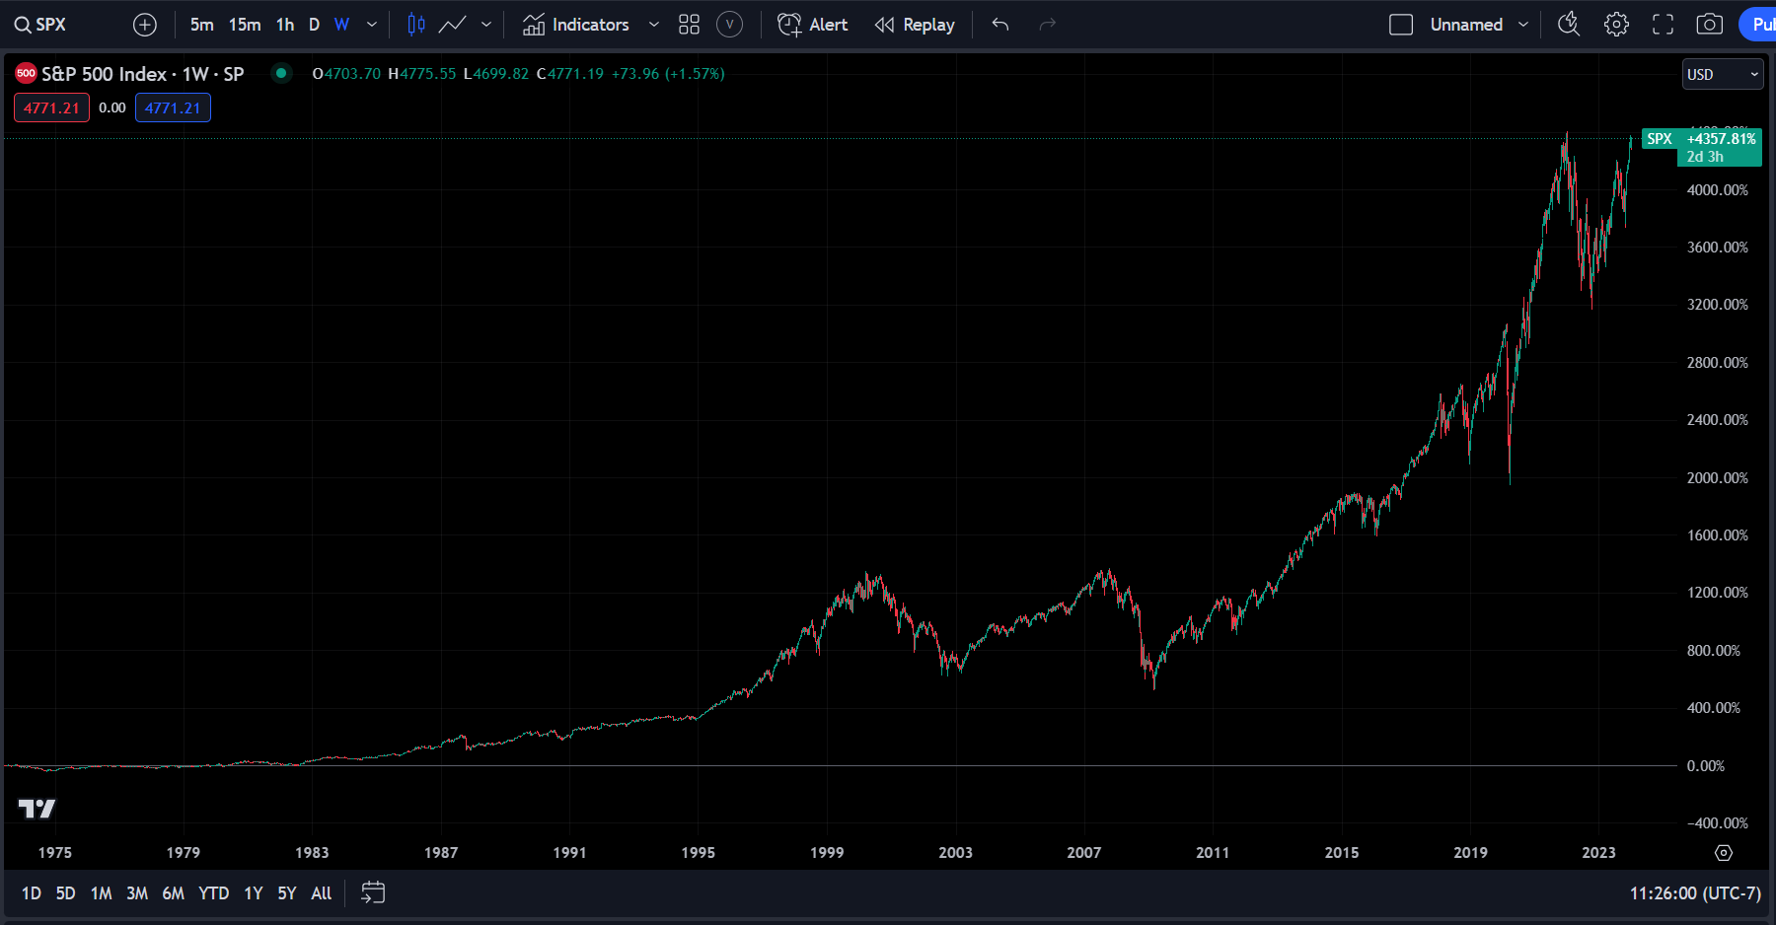The height and width of the screenshot is (925, 1776).
Task: Open the Unnamed layout name
Action: click(1466, 25)
